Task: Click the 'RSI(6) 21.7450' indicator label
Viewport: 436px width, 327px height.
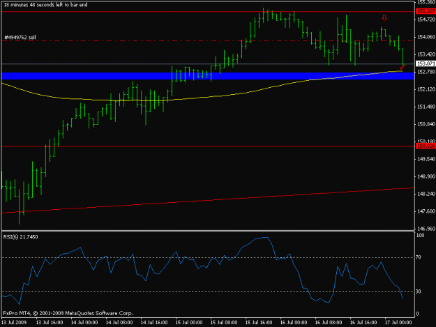Action: 20,236
